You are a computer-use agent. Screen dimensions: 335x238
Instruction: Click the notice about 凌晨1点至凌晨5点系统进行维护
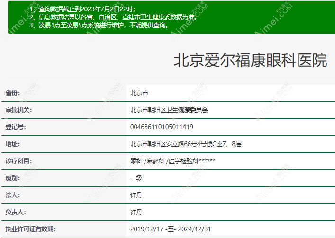coord(99,25)
